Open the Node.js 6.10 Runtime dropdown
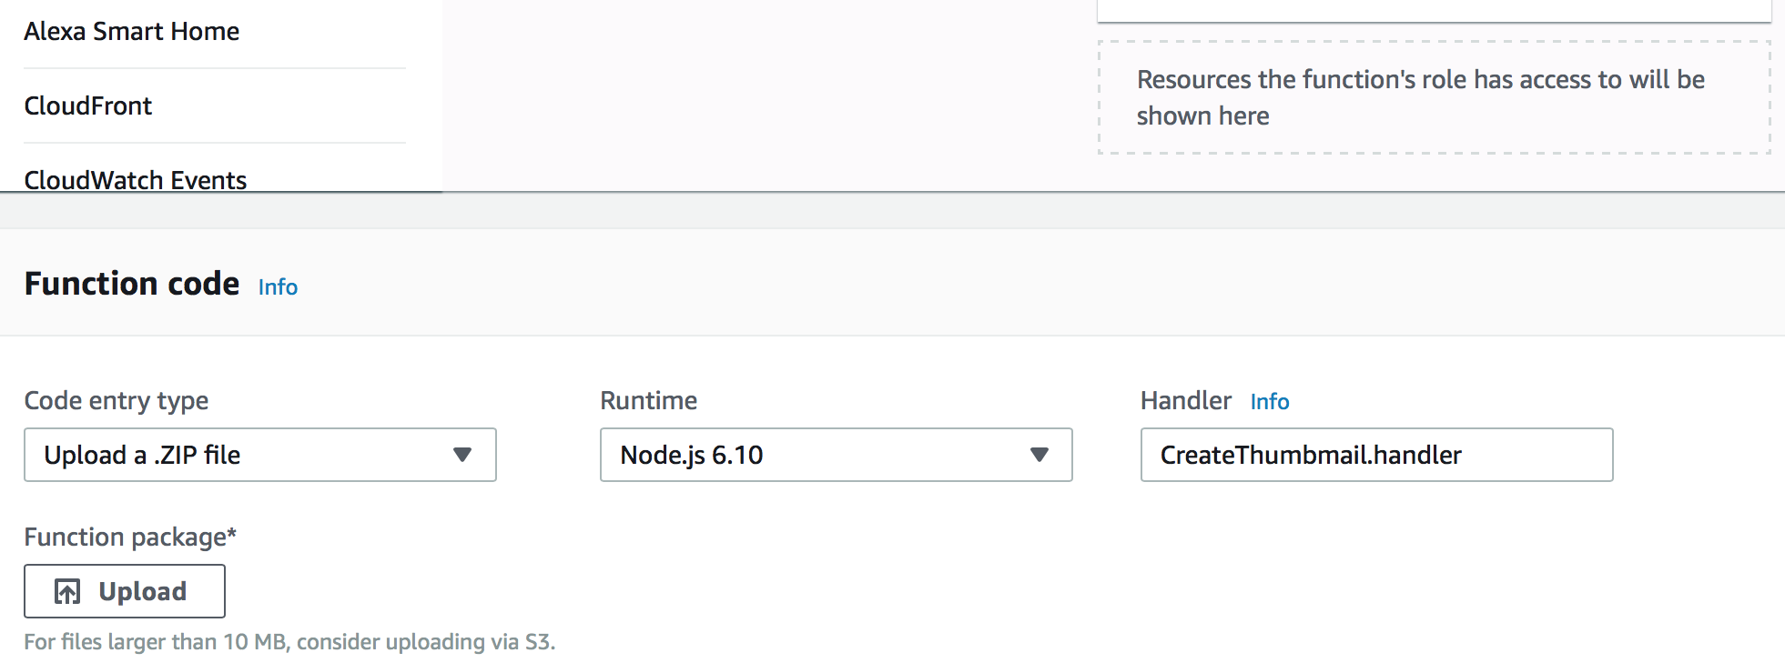Screen dimensions: 1785x663 tap(835, 455)
